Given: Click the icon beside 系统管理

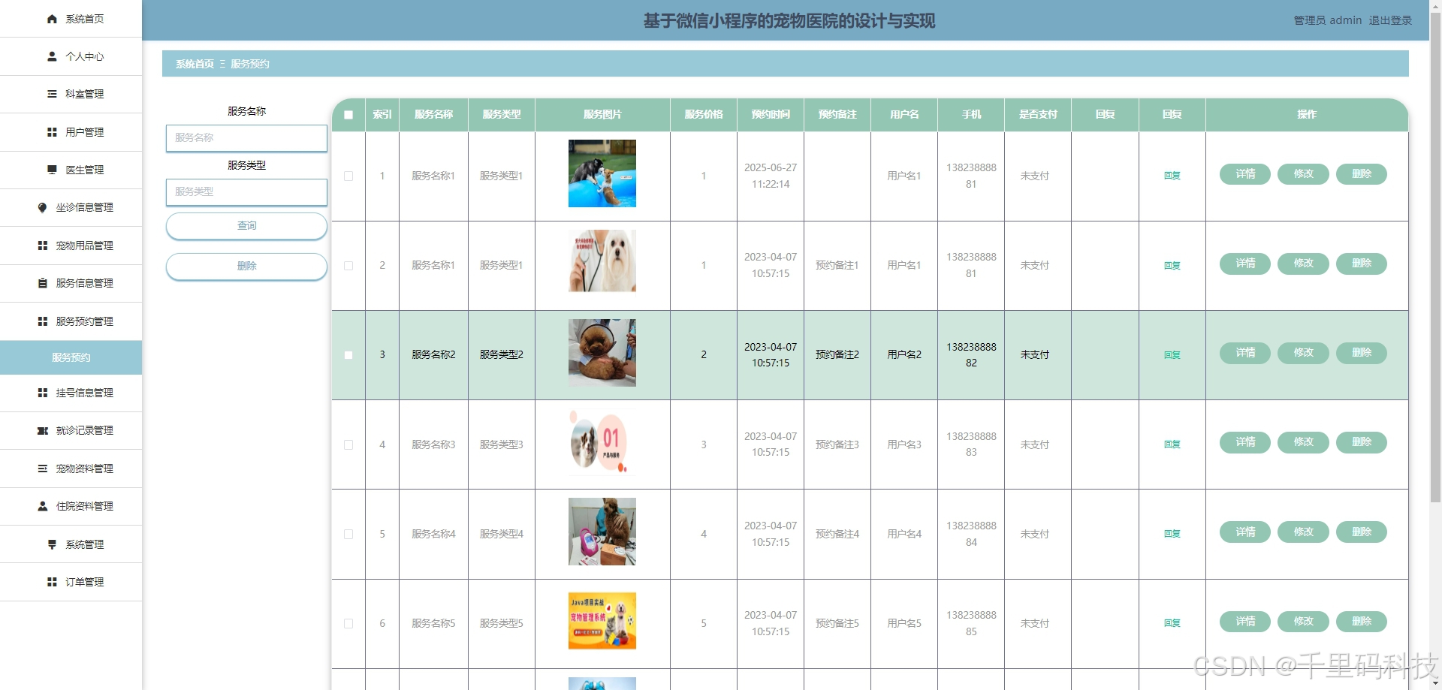Looking at the screenshot, I should coord(52,544).
